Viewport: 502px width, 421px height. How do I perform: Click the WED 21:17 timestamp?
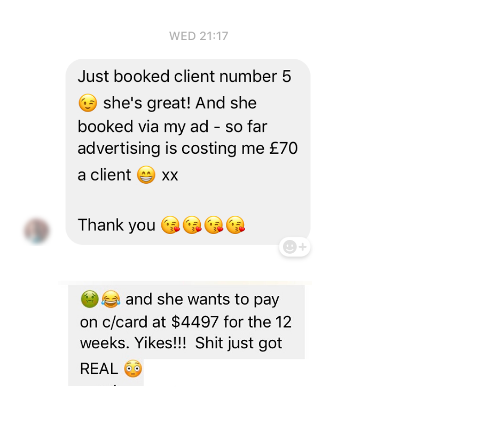pos(199,36)
